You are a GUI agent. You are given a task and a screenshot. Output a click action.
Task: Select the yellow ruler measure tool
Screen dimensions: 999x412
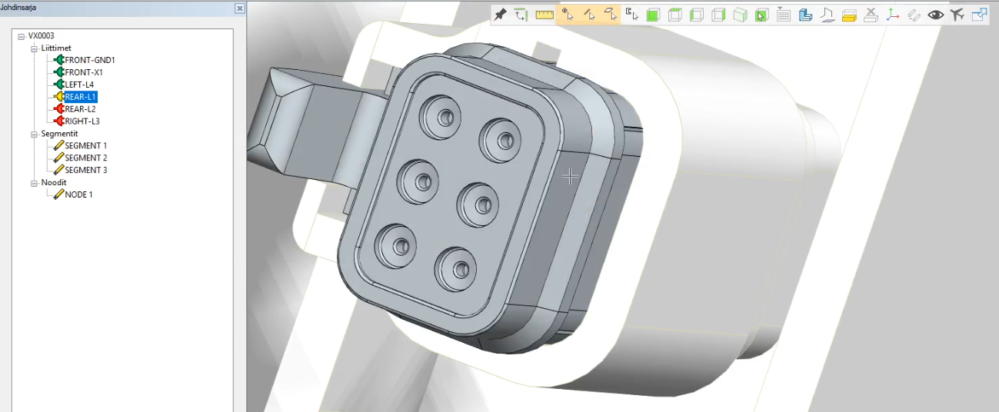544,15
